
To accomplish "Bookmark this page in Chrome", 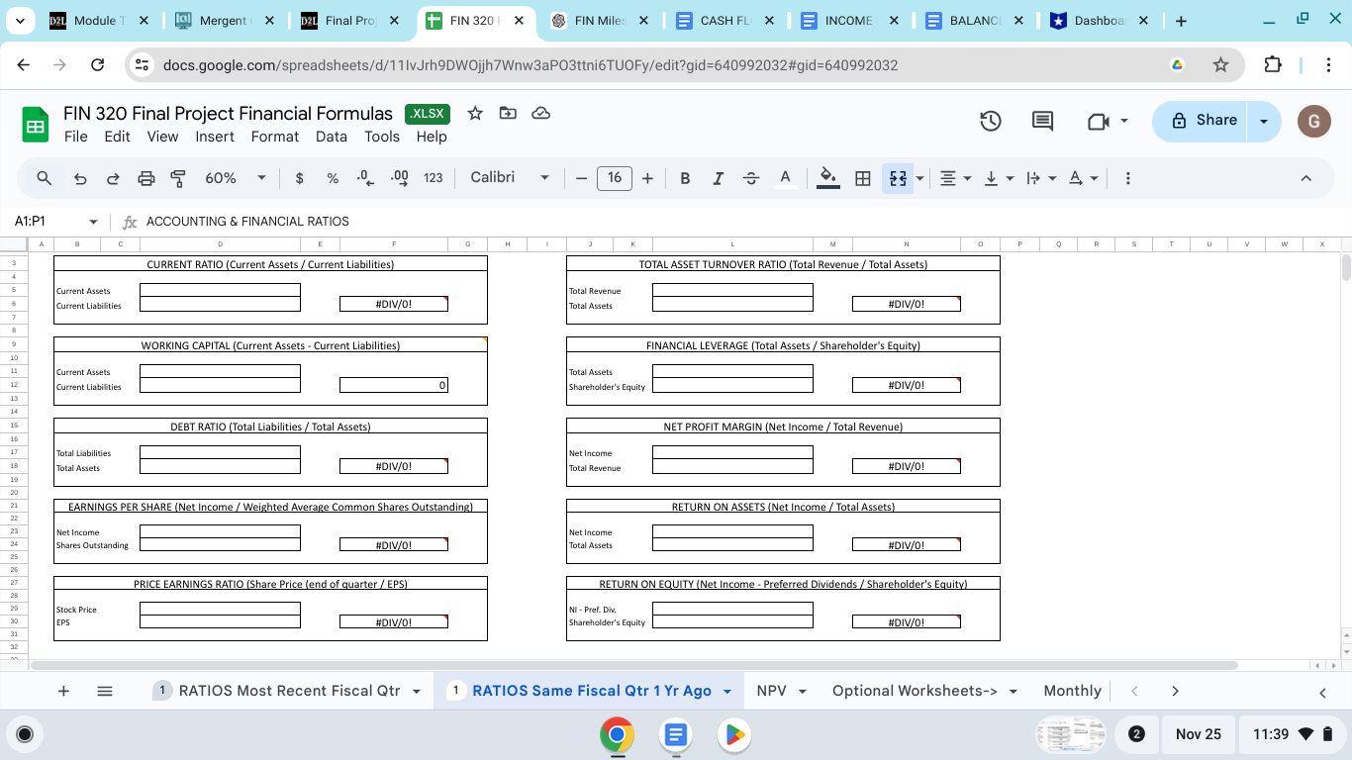I will point(1220,65).
